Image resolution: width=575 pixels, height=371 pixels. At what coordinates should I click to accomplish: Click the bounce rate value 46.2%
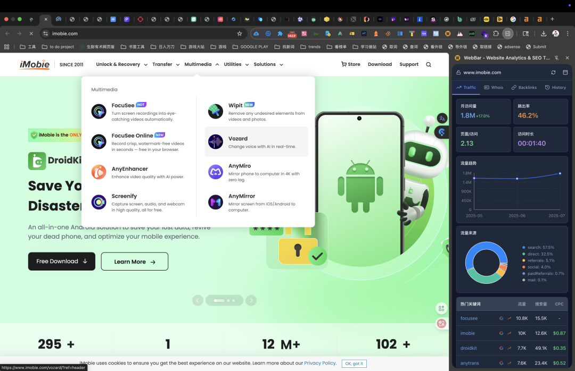click(x=528, y=116)
